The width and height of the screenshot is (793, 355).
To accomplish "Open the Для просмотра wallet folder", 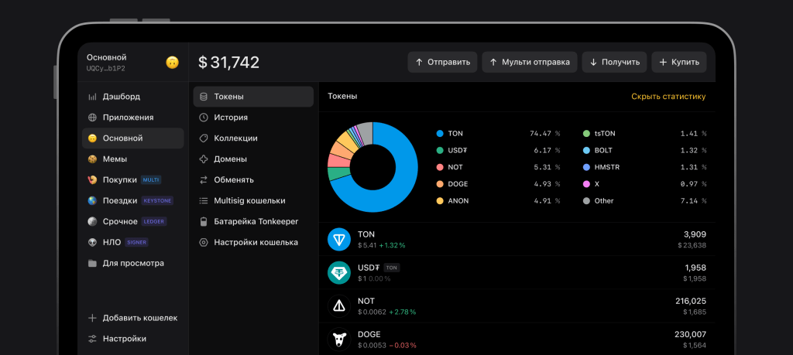I will tap(133, 263).
